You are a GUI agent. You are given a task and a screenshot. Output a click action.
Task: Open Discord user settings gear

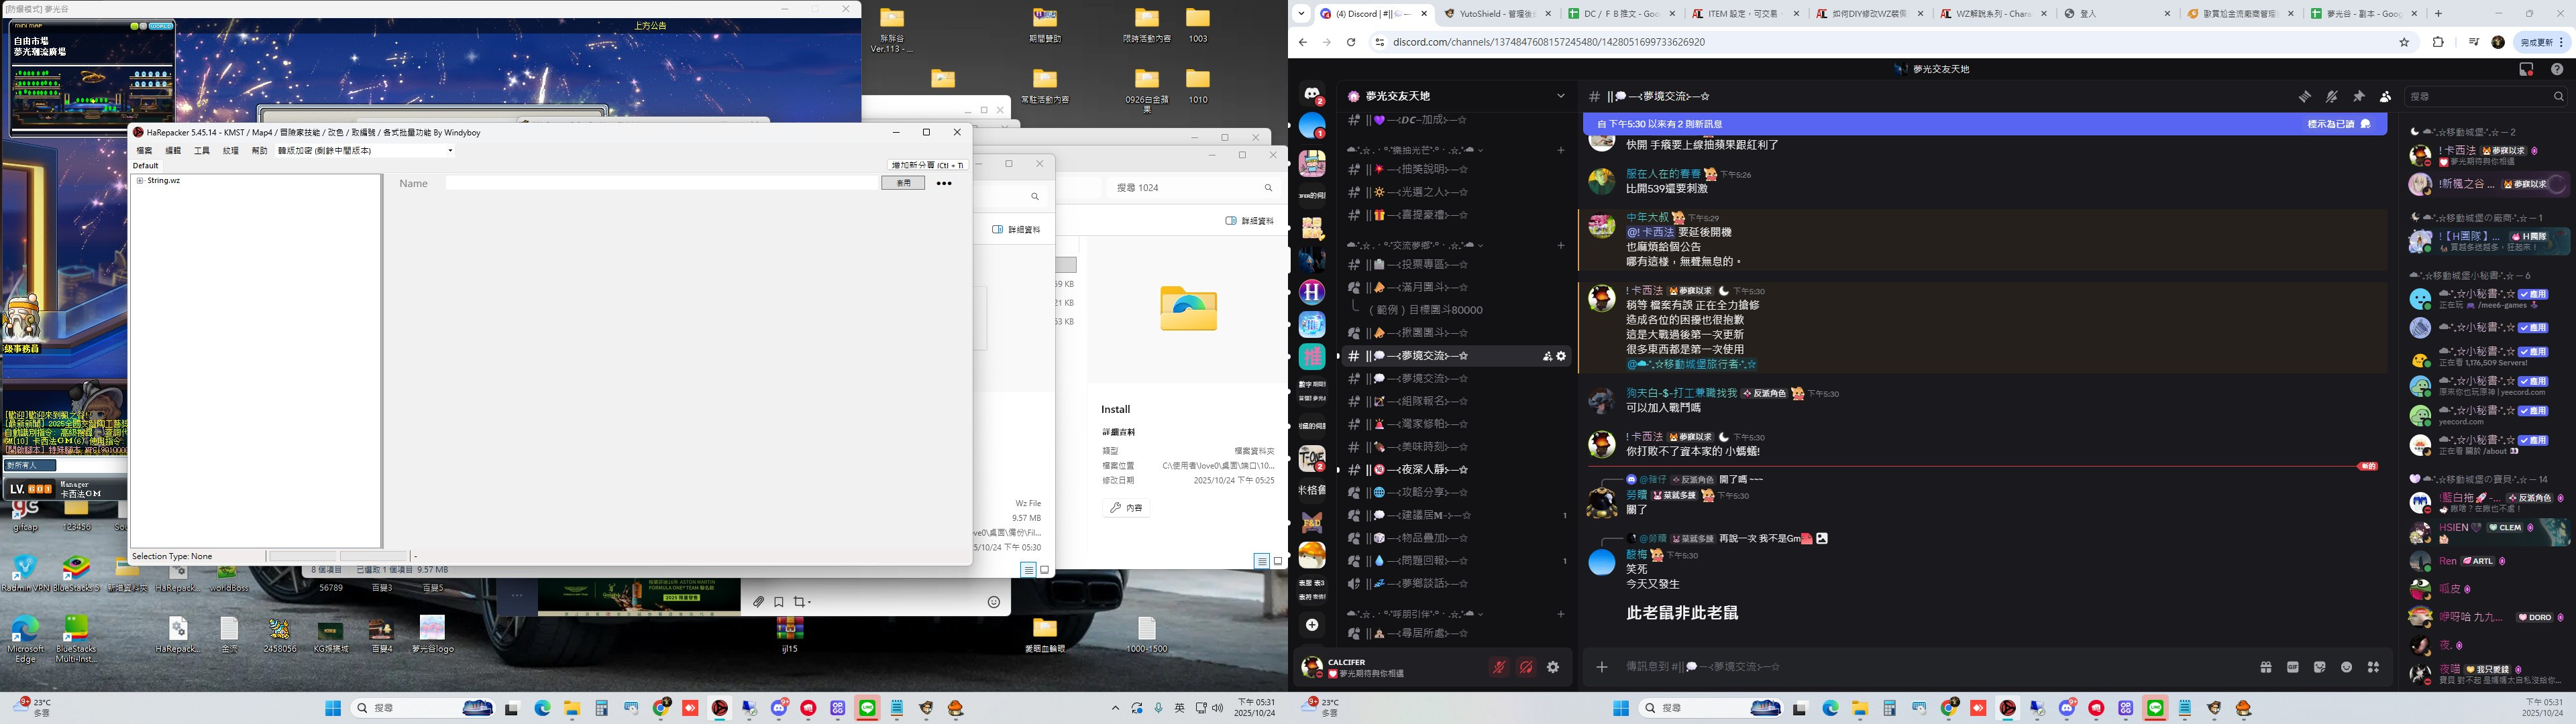[1553, 667]
